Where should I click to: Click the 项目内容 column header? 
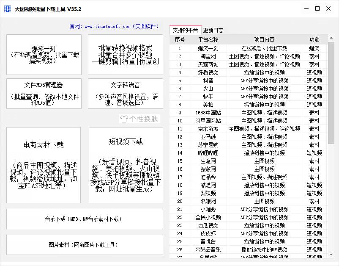tap(265, 39)
